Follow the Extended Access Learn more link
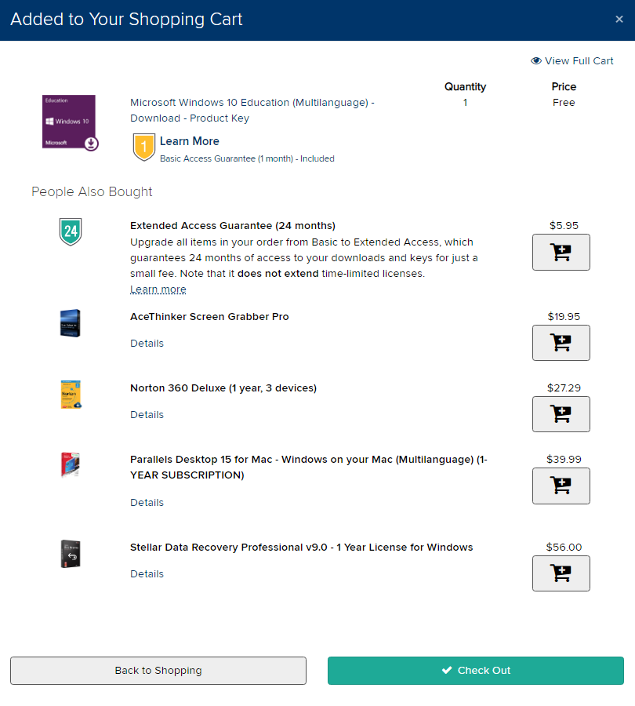 click(x=158, y=289)
